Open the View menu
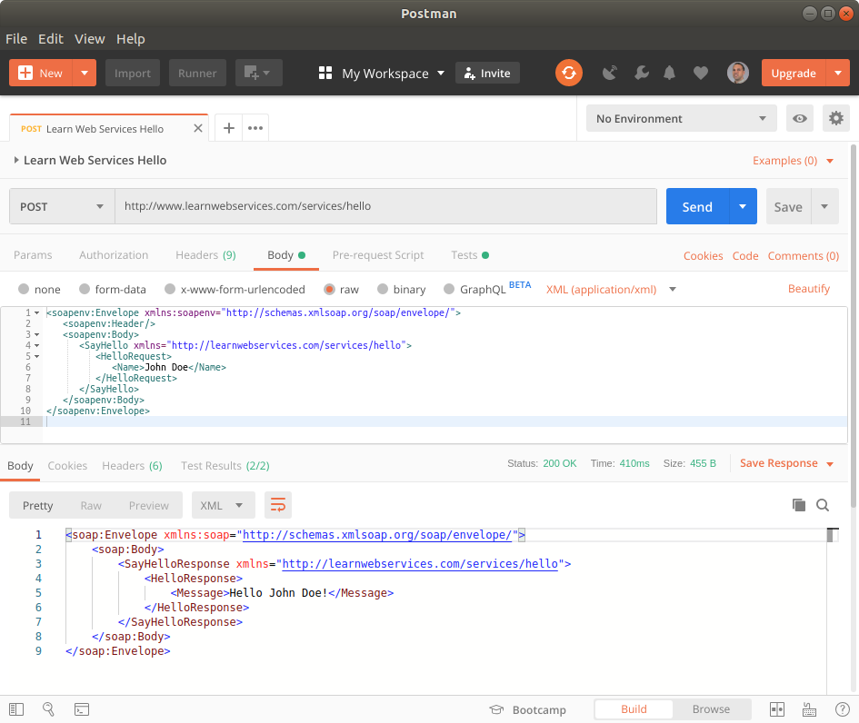 pyautogui.click(x=89, y=39)
